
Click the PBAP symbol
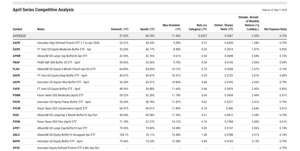click(x=16, y=62)
